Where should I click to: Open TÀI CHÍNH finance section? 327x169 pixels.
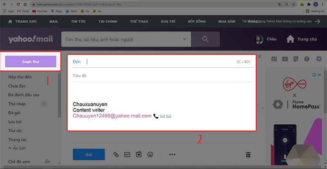coord(108,22)
